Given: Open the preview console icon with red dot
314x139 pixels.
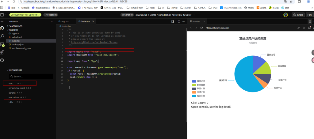Looking at the screenshot, I should point(309,28).
